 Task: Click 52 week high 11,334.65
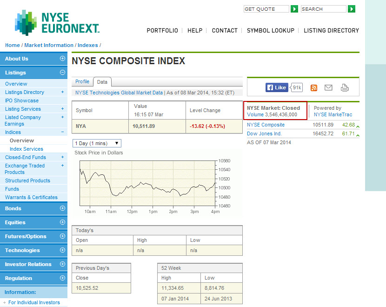173,288
